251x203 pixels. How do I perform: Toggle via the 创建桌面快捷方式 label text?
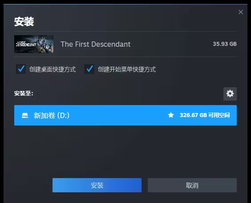click(x=53, y=69)
